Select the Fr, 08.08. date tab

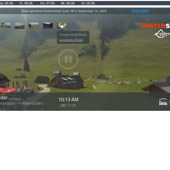(27, 3)
